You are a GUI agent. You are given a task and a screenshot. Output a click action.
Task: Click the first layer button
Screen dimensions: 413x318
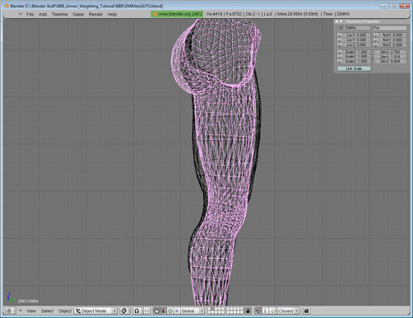point(209,309)
